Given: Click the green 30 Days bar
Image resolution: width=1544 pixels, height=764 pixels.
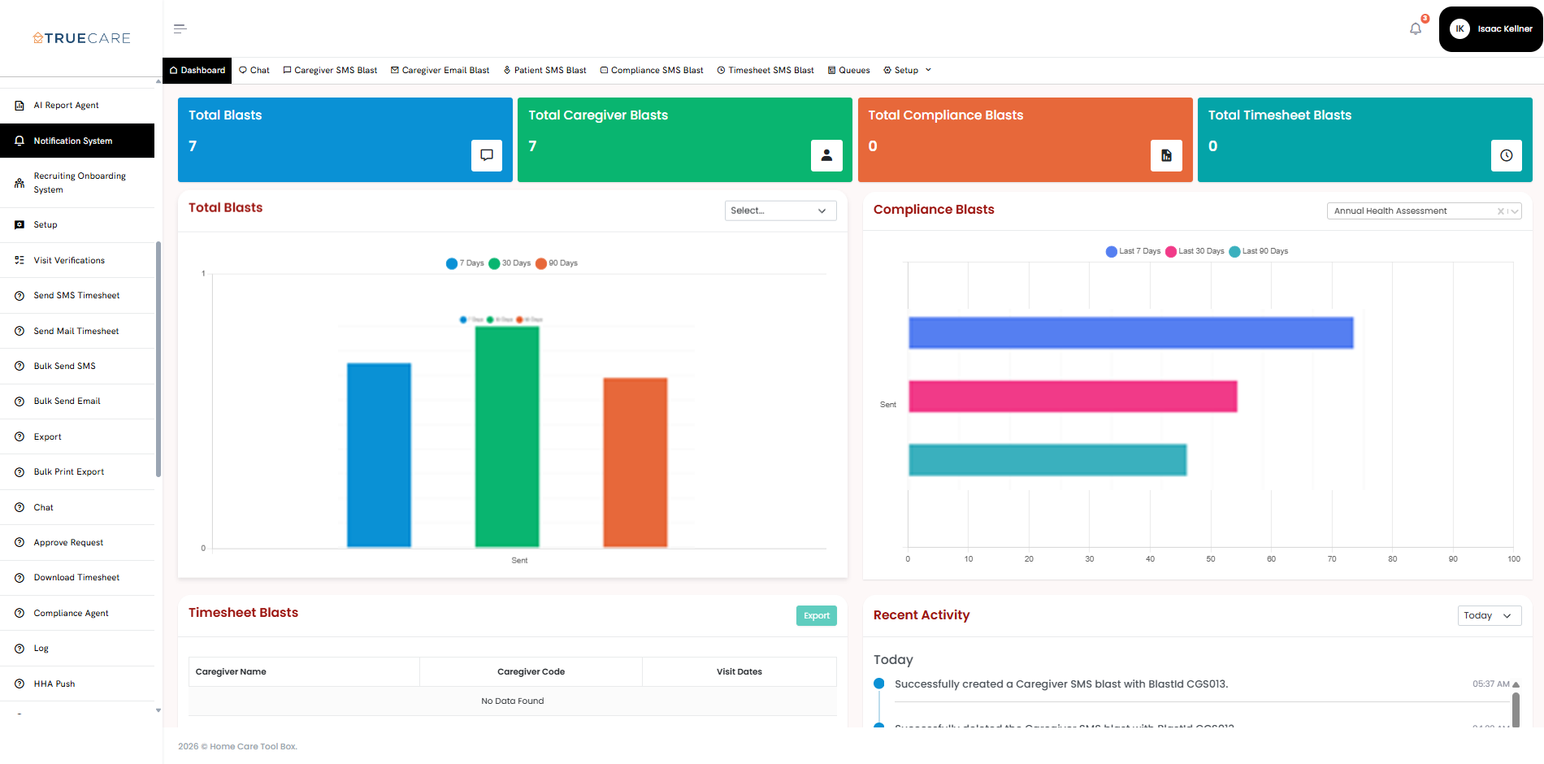Looking at the screenshot, I should [x=507, y=436].
